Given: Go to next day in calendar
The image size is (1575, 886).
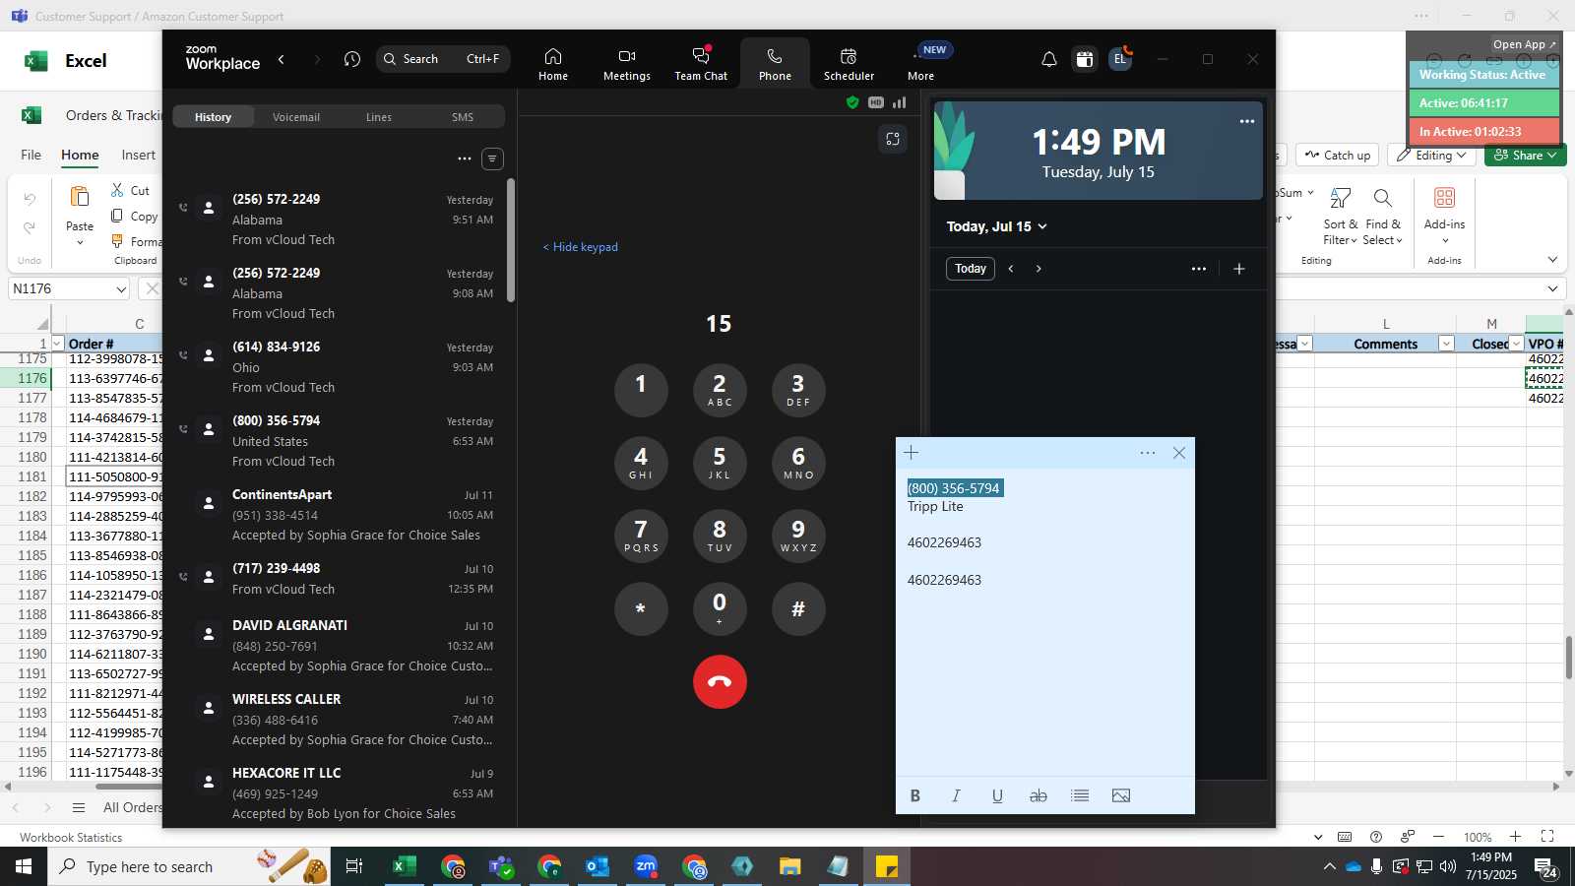Looking at the screenshot, I should [x=1039, y=269].
